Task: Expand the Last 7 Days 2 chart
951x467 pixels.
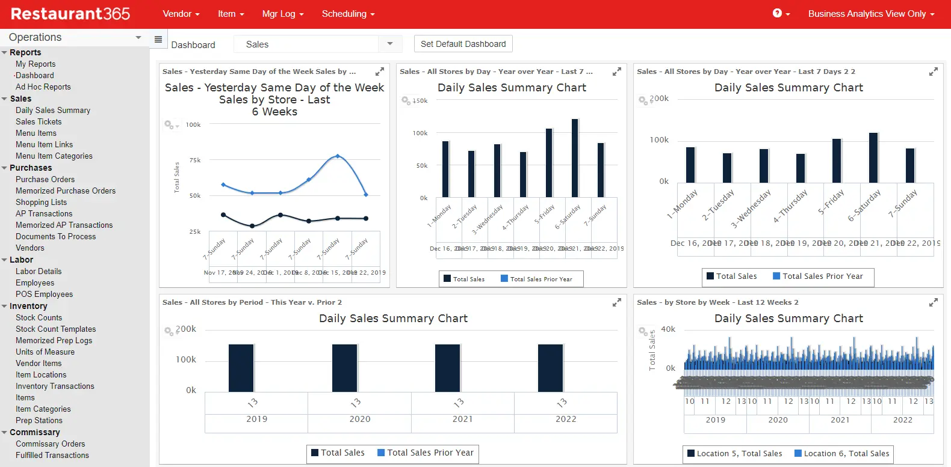Action: click(934, 72)
